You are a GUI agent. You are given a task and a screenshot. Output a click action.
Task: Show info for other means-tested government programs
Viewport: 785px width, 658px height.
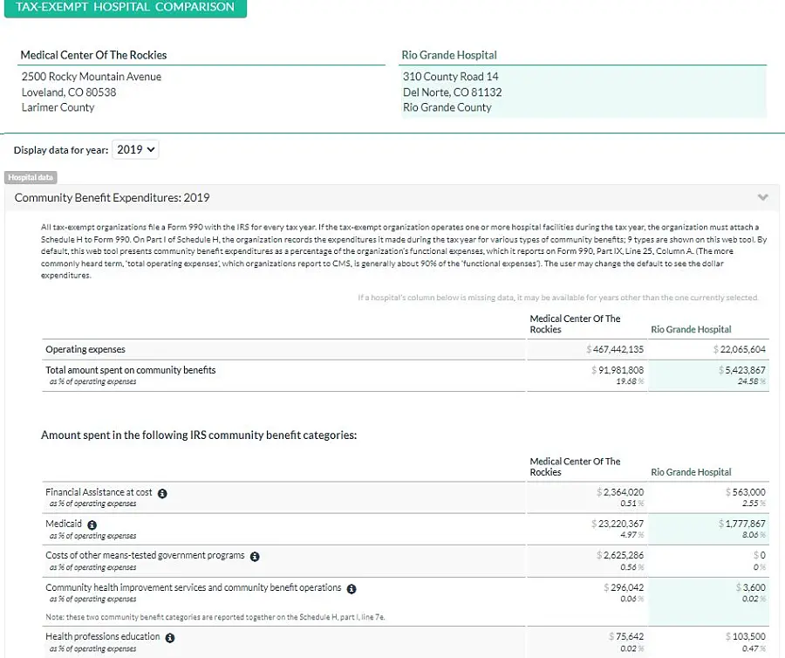pyautogui.click(x=255, y=556)
